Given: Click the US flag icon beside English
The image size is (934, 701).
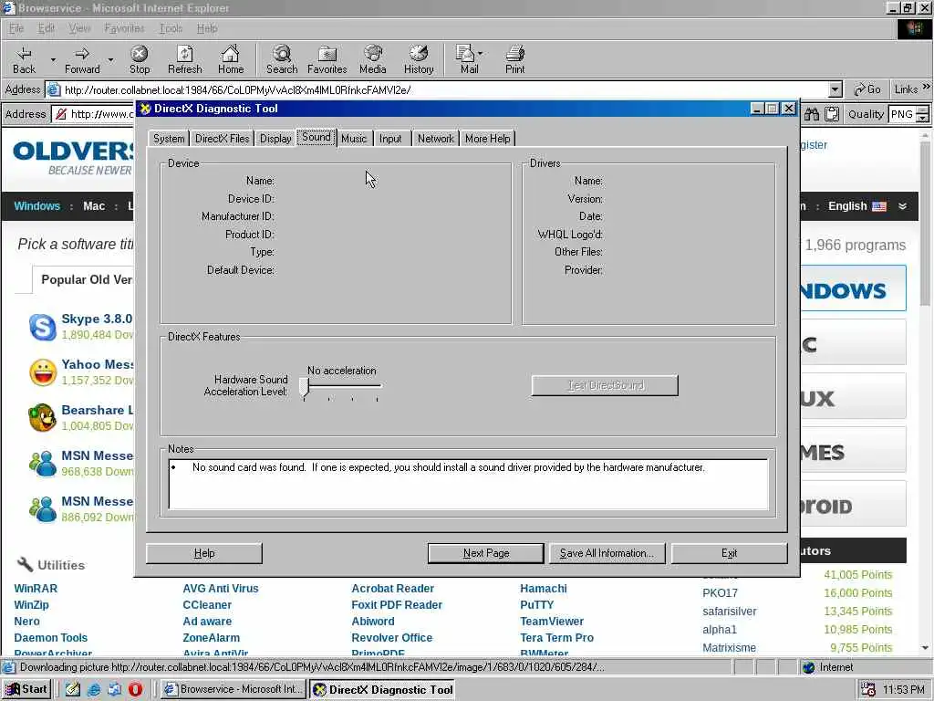Looking at the screenshot, I should (879, 206).
